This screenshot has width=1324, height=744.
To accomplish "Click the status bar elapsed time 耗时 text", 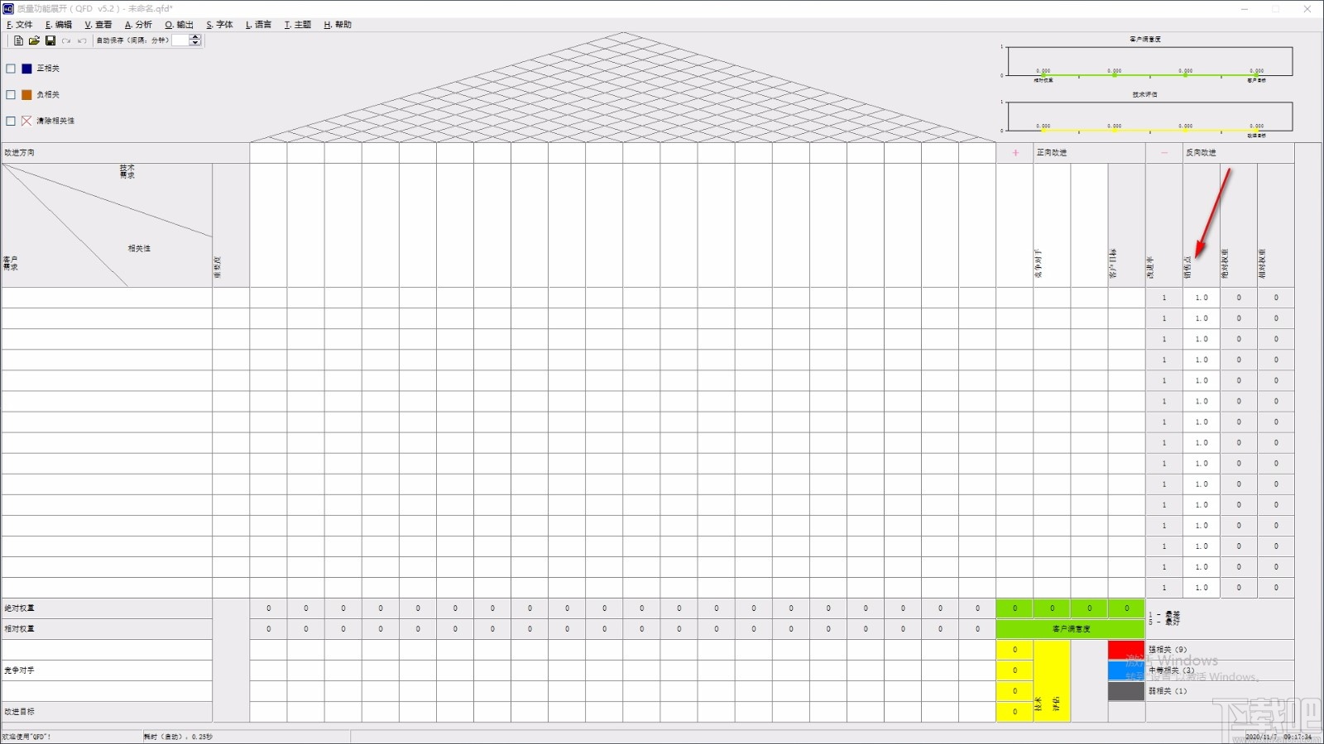I will 178,737.
